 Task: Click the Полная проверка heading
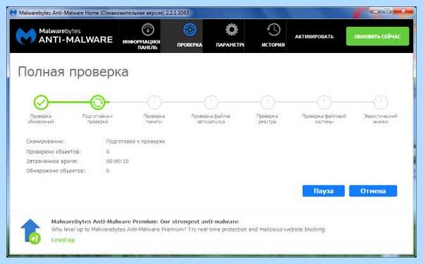click(x=73, y=72)
